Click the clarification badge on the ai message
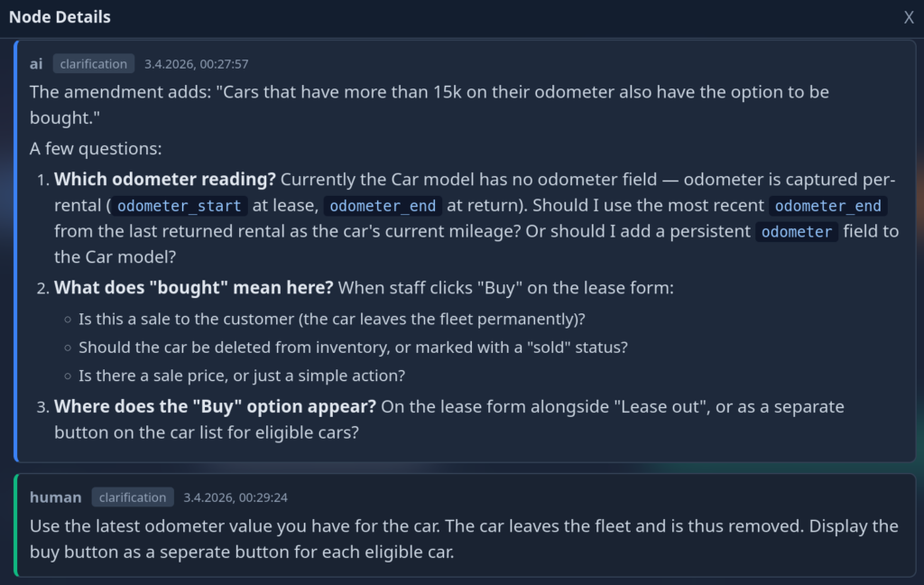This screenshot has width=924, height=585. click(x=94, y=64)
